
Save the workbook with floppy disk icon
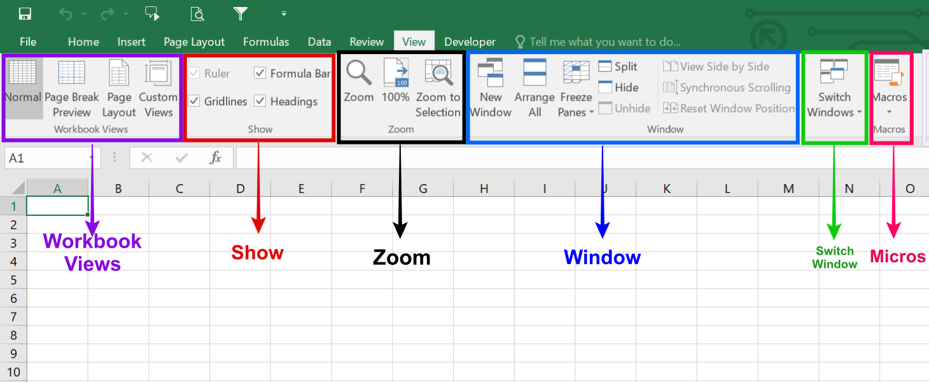point(25,13)
